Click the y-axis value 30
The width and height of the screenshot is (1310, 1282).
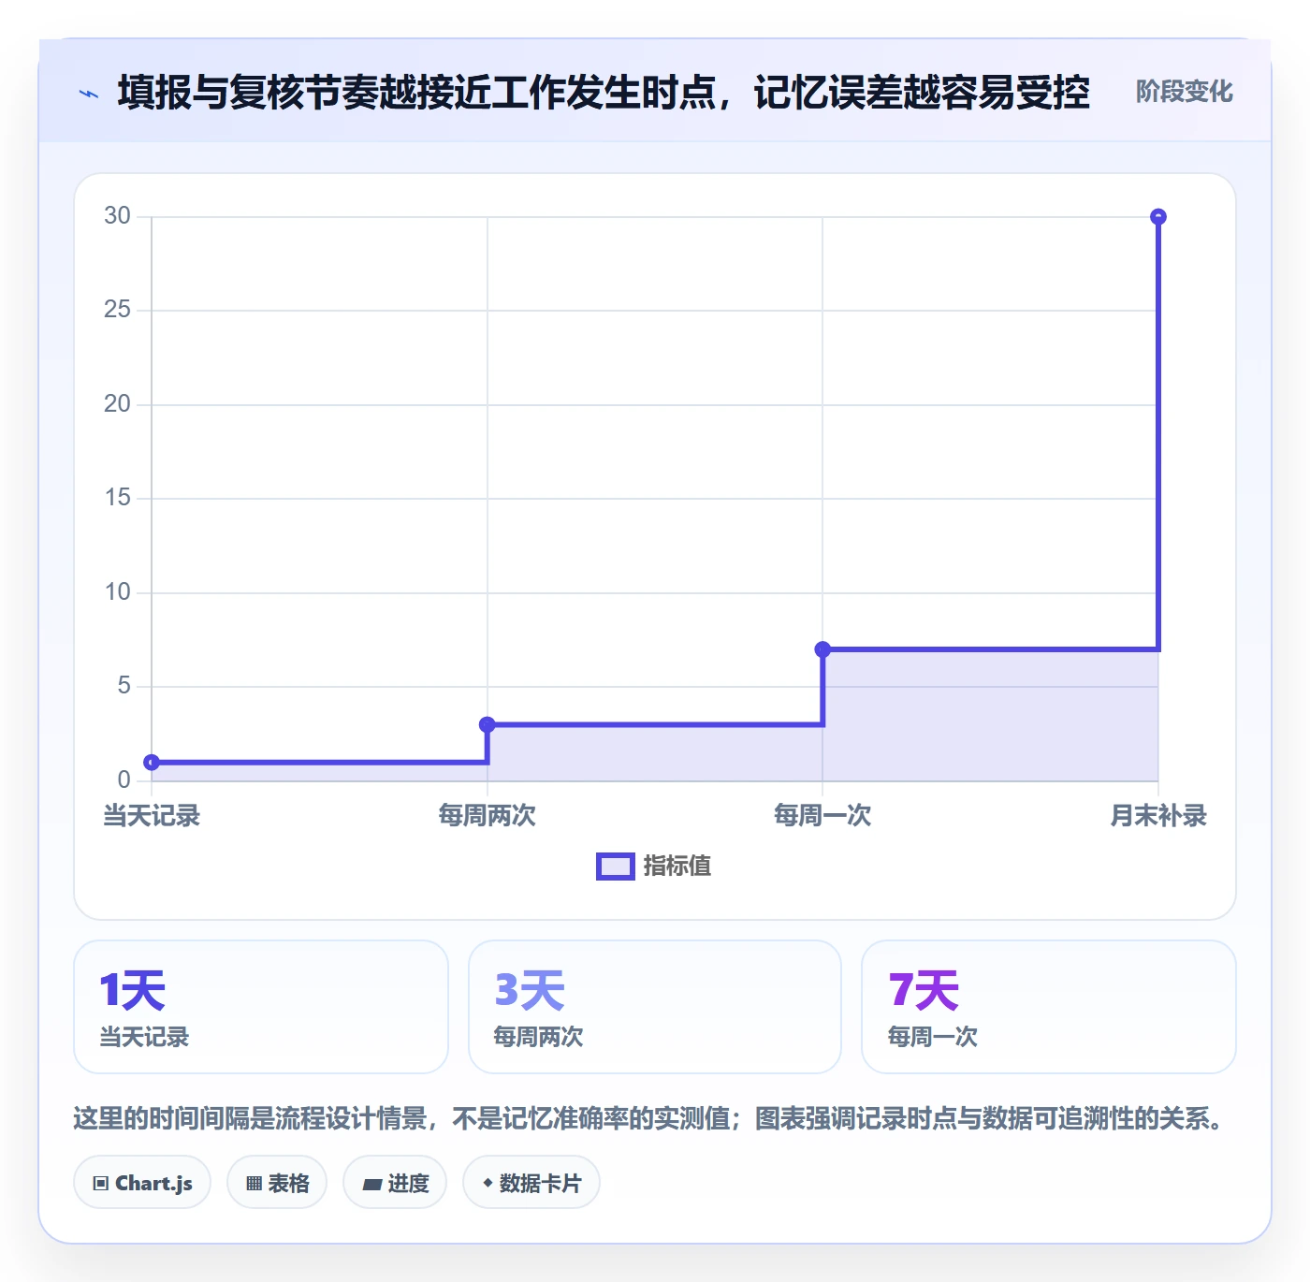click(118, 216)
